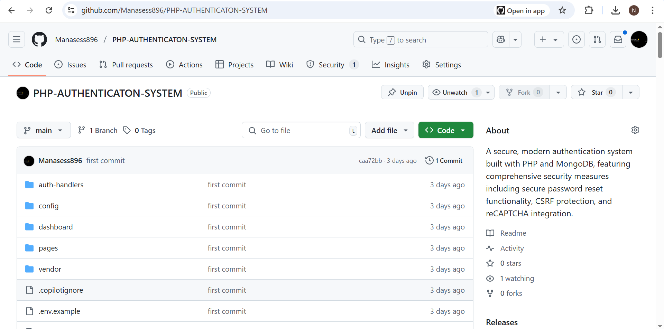Open the Activity link in About
Viewport: 664px width, 329px height.
tap(512, 248)
